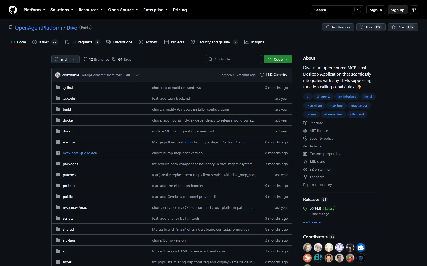View the Insights tab
Screen dimensions: 427x266
click(254, 42)
